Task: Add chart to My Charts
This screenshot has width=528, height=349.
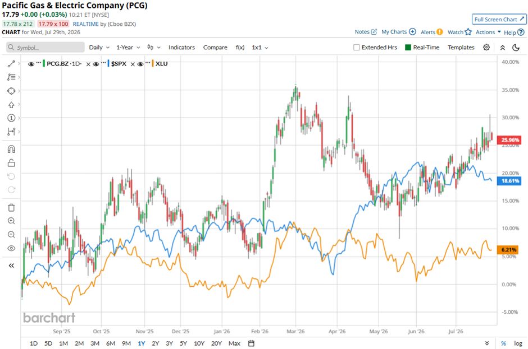Action: [x=399, y=31]
